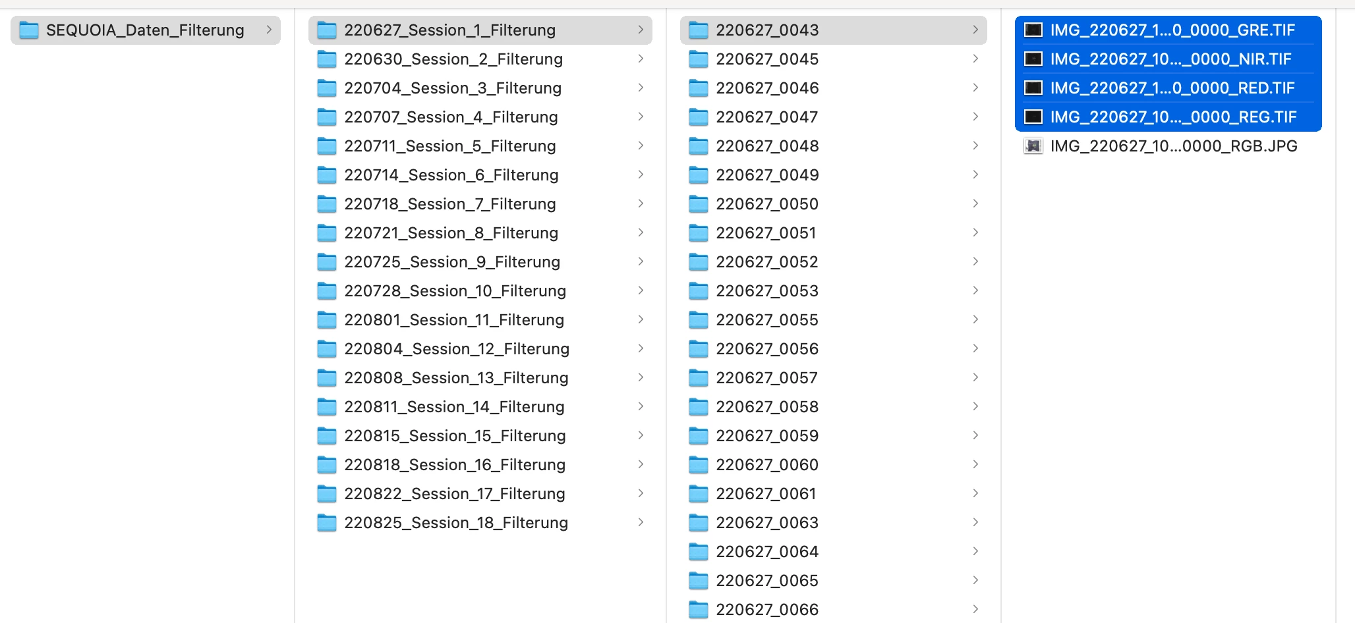Click the NIR.TIF file thumbnail icon
The height and width of the screenshot is (623, 1355).
click(1033, 59)
